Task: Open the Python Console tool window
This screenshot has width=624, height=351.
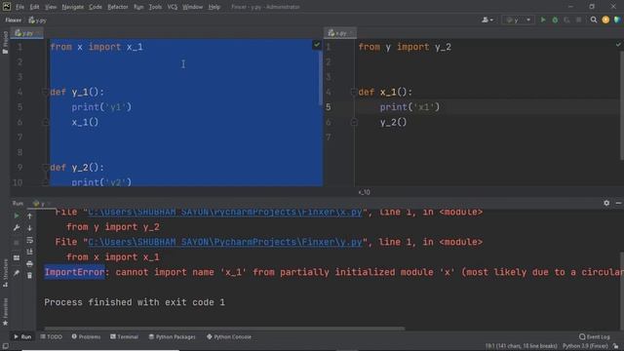Action: [x=229, y=336]
